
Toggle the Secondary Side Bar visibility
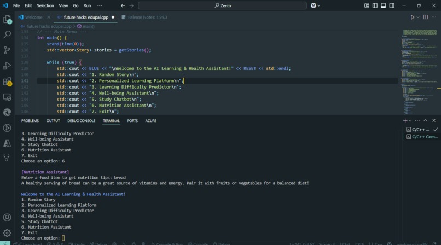click(392, 5)
